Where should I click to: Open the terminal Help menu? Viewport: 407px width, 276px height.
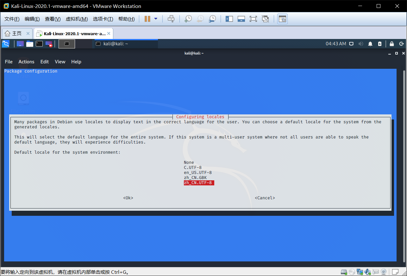(x=76, y=62)
